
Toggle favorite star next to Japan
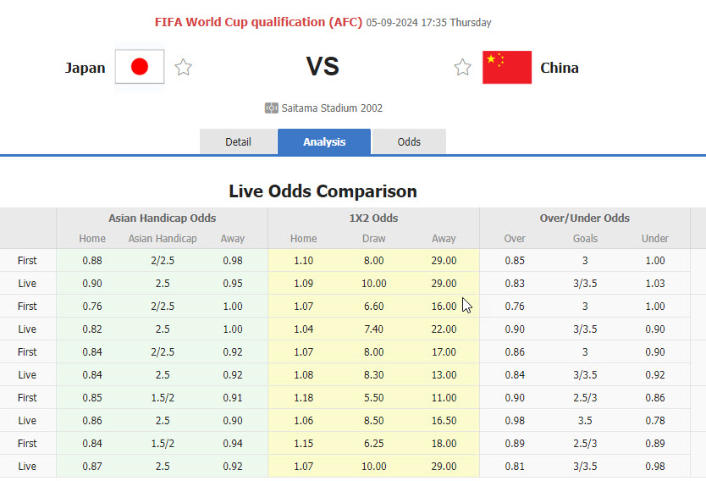(x=183, y=68)
